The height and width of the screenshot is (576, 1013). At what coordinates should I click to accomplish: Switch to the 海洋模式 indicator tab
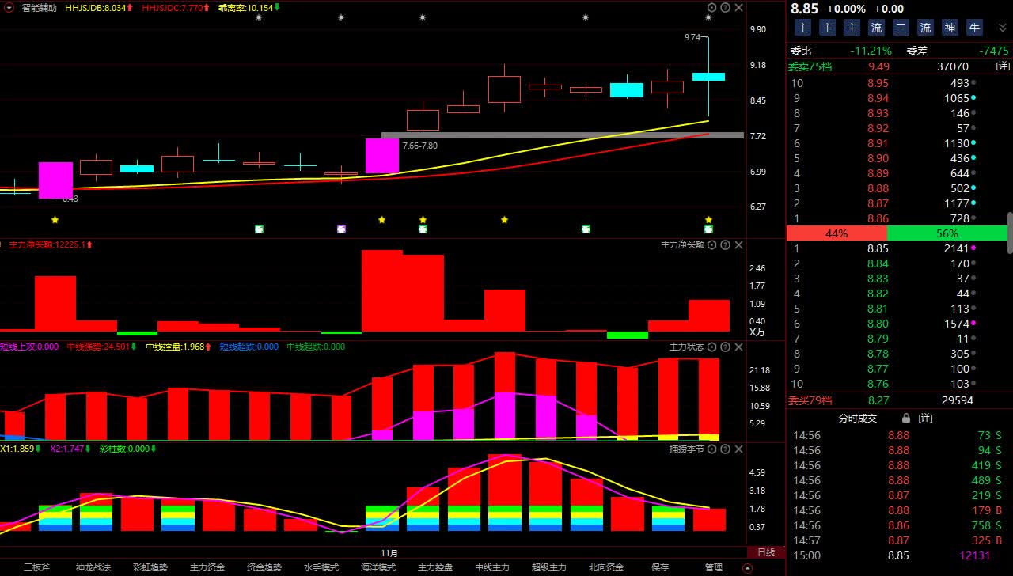tap(378, 567)
